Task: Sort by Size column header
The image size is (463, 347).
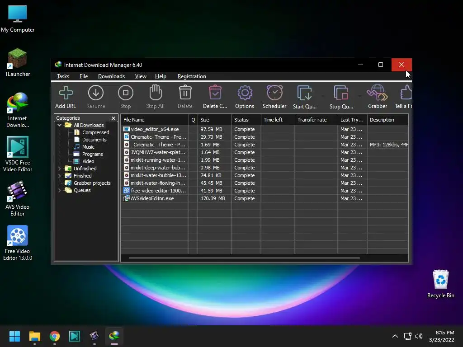Action: (x=215, y=120)
